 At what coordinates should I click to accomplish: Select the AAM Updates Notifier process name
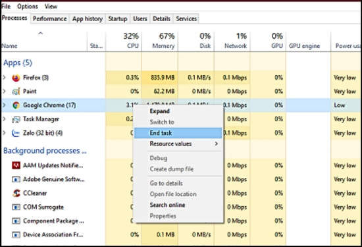click(x=53, y=165)
